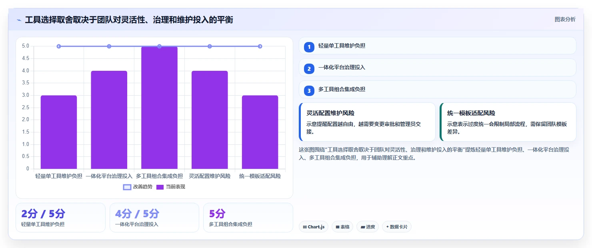Click the number 2 badge icon
The width and height of the screenshot is (592, 248).
[x=309, y=69]
